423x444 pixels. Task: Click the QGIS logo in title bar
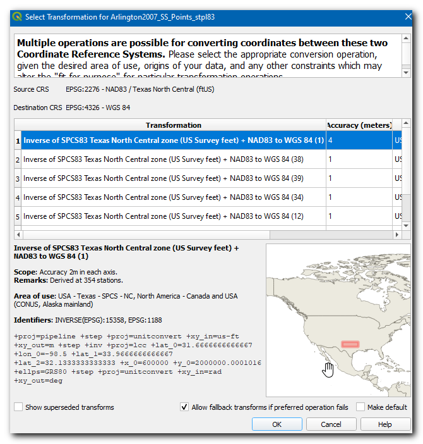pos(17,17)
